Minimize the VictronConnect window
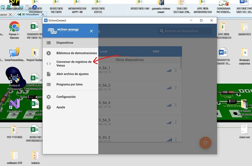The image size is (252, 166). click(x=191, y=20)
